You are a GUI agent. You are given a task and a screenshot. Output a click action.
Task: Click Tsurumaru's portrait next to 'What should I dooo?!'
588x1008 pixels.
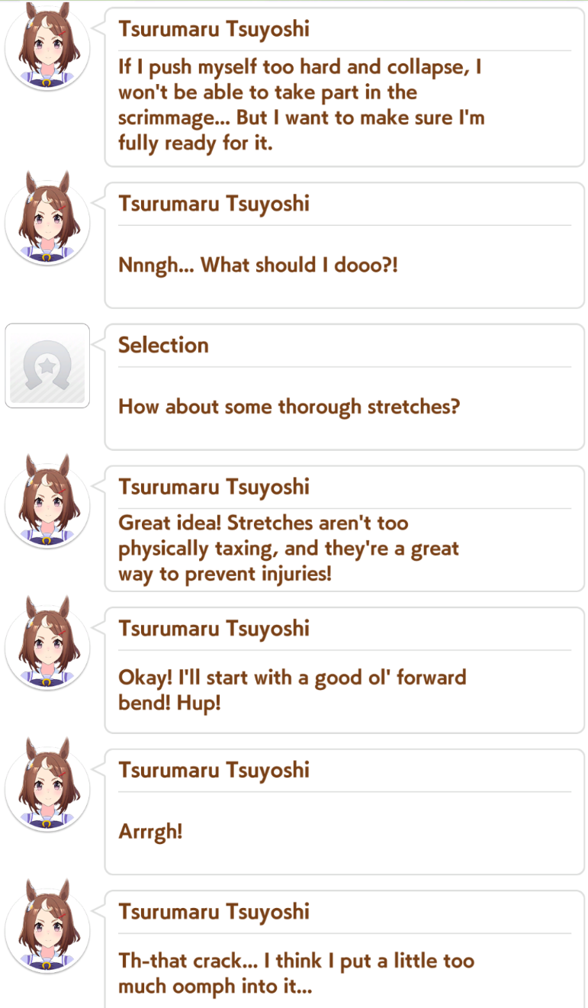[47, 222]
